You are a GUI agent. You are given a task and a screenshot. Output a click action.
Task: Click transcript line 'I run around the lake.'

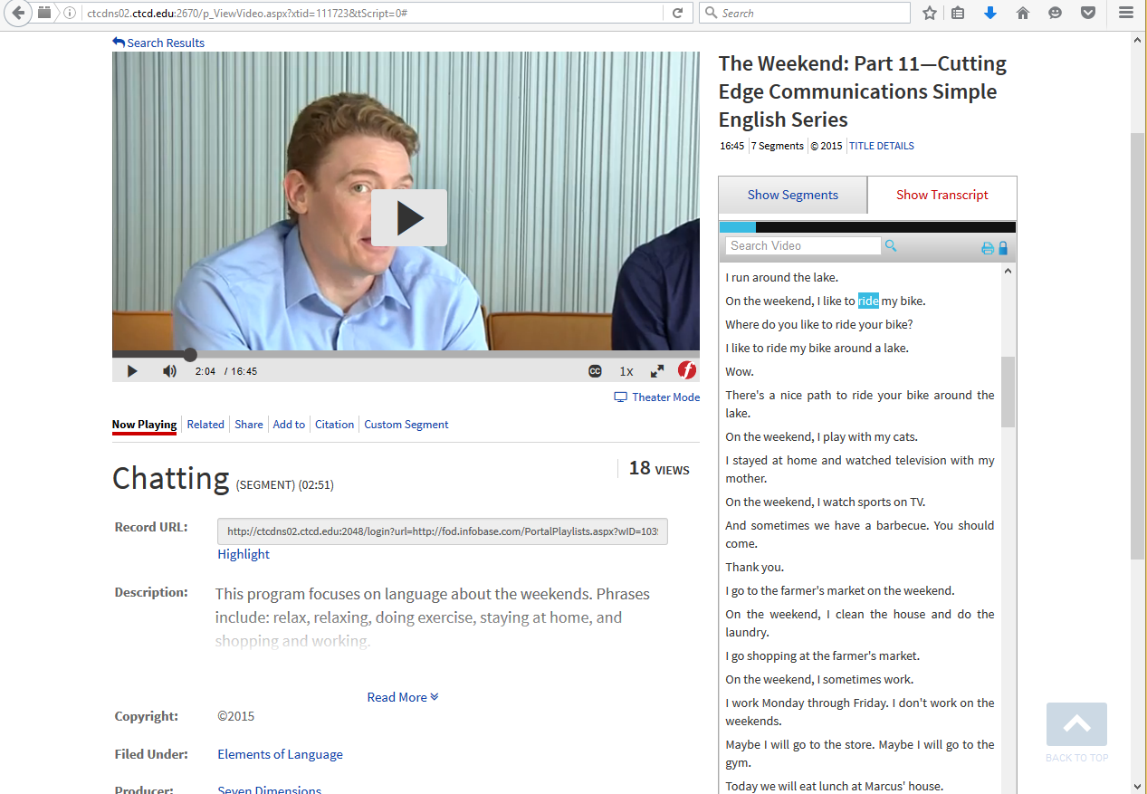[782, 278]
